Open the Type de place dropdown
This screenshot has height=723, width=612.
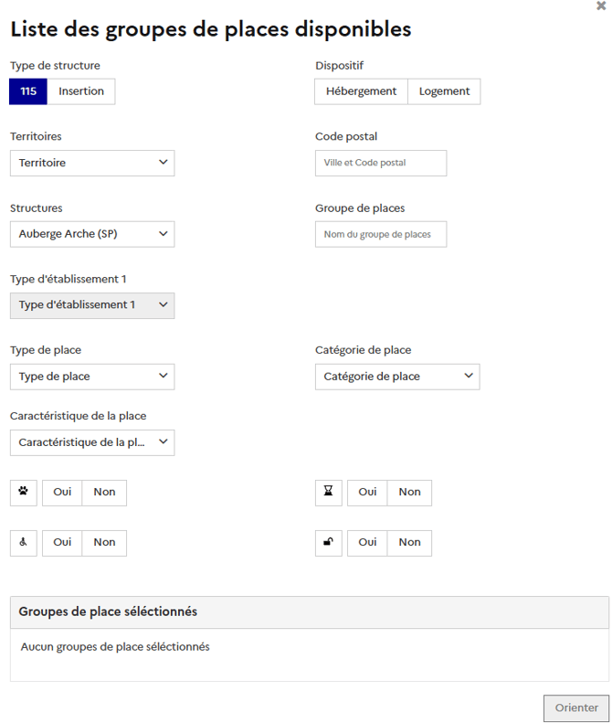92,376
